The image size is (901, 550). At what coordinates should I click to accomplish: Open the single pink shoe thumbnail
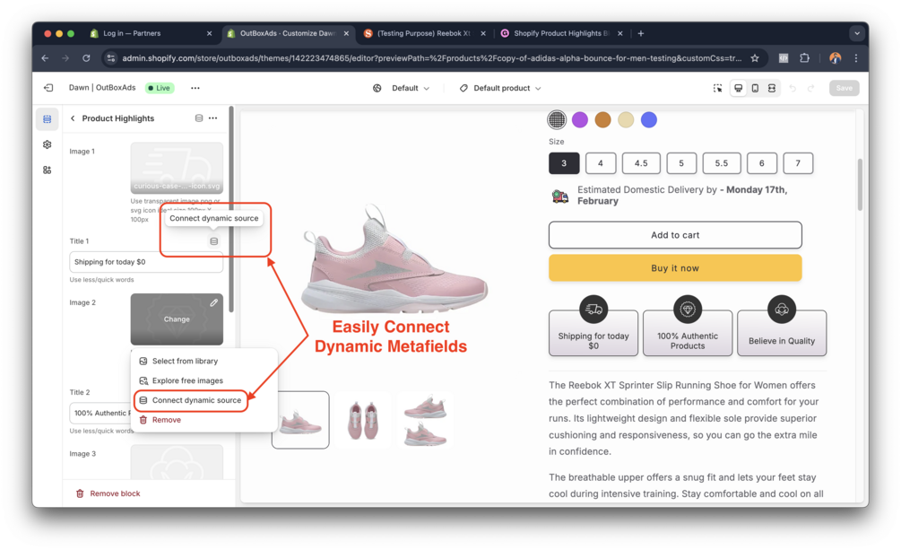coord(300,420)
